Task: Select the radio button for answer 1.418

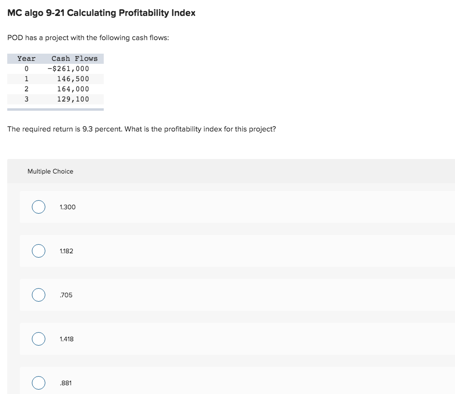Action: 39,339
